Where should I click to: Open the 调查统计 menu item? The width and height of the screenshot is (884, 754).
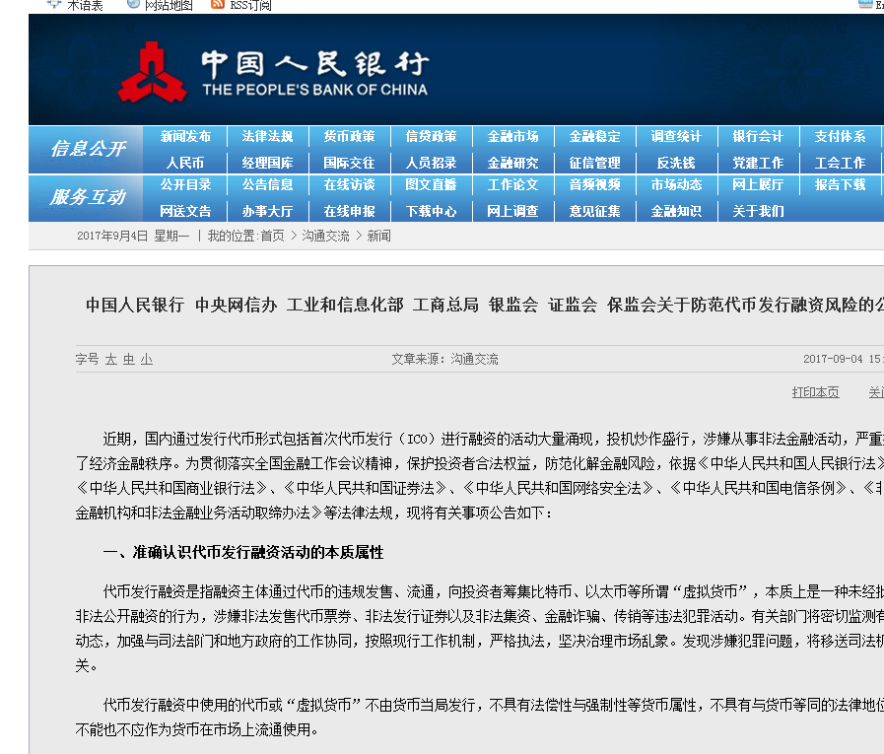pyautogui.click(x=676, y=136)
